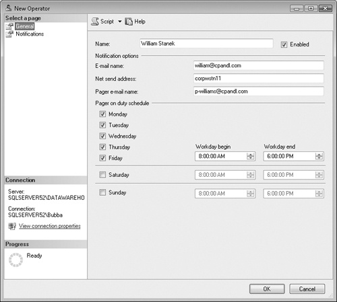Viewport: 337px width, 302px height.
Task: Click the Saturday 8:00:00 AM field
Action: pyautogui.click(x=225, y=175)
